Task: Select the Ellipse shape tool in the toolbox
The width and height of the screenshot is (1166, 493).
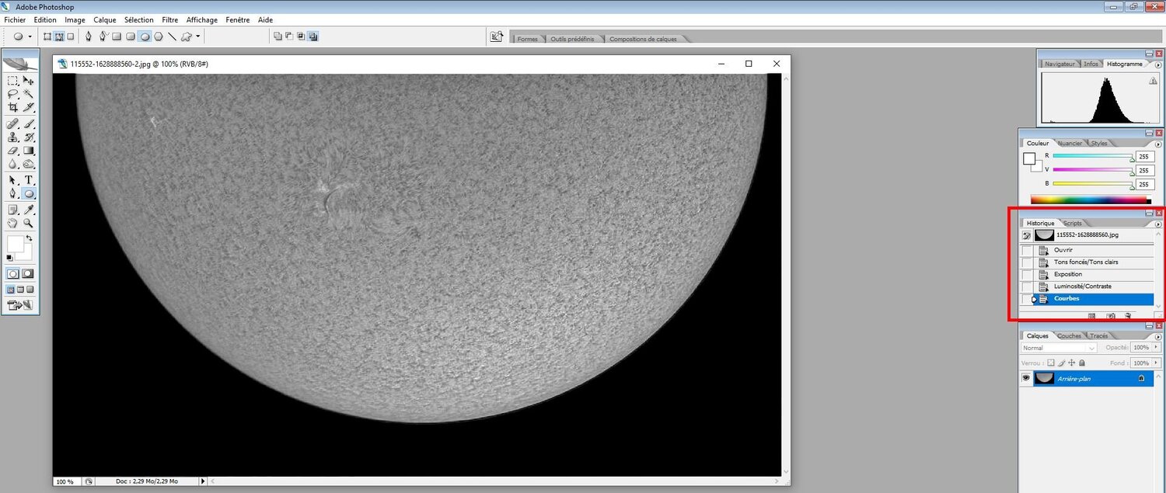Action: [x=29, y=193]
